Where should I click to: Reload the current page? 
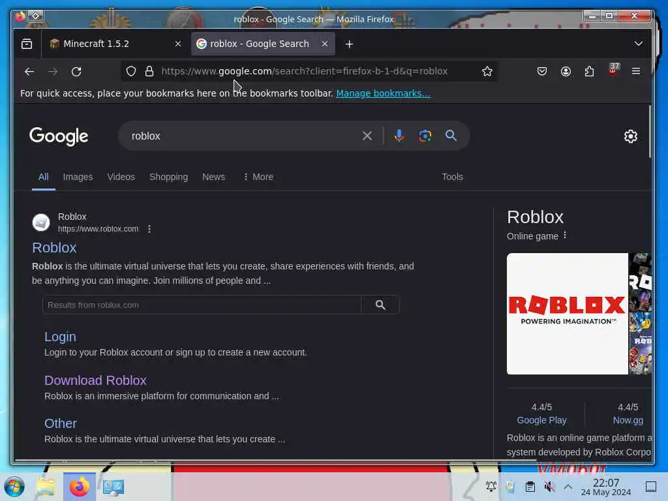[x=76, y=72]
